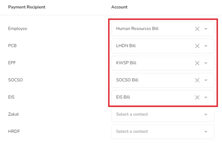Expand the EIS account dropdown arrow
Screen dimensions: 222x148
pyautogui.click(x=206, y=97)
